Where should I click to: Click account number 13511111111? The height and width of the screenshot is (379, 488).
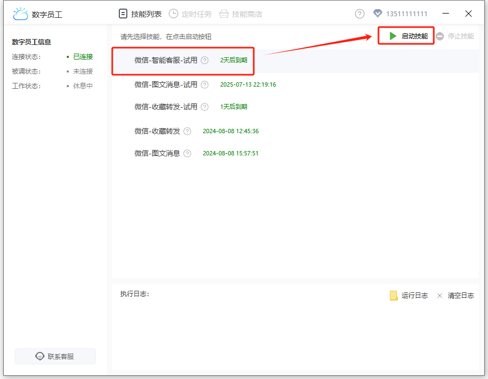(407, 14)
